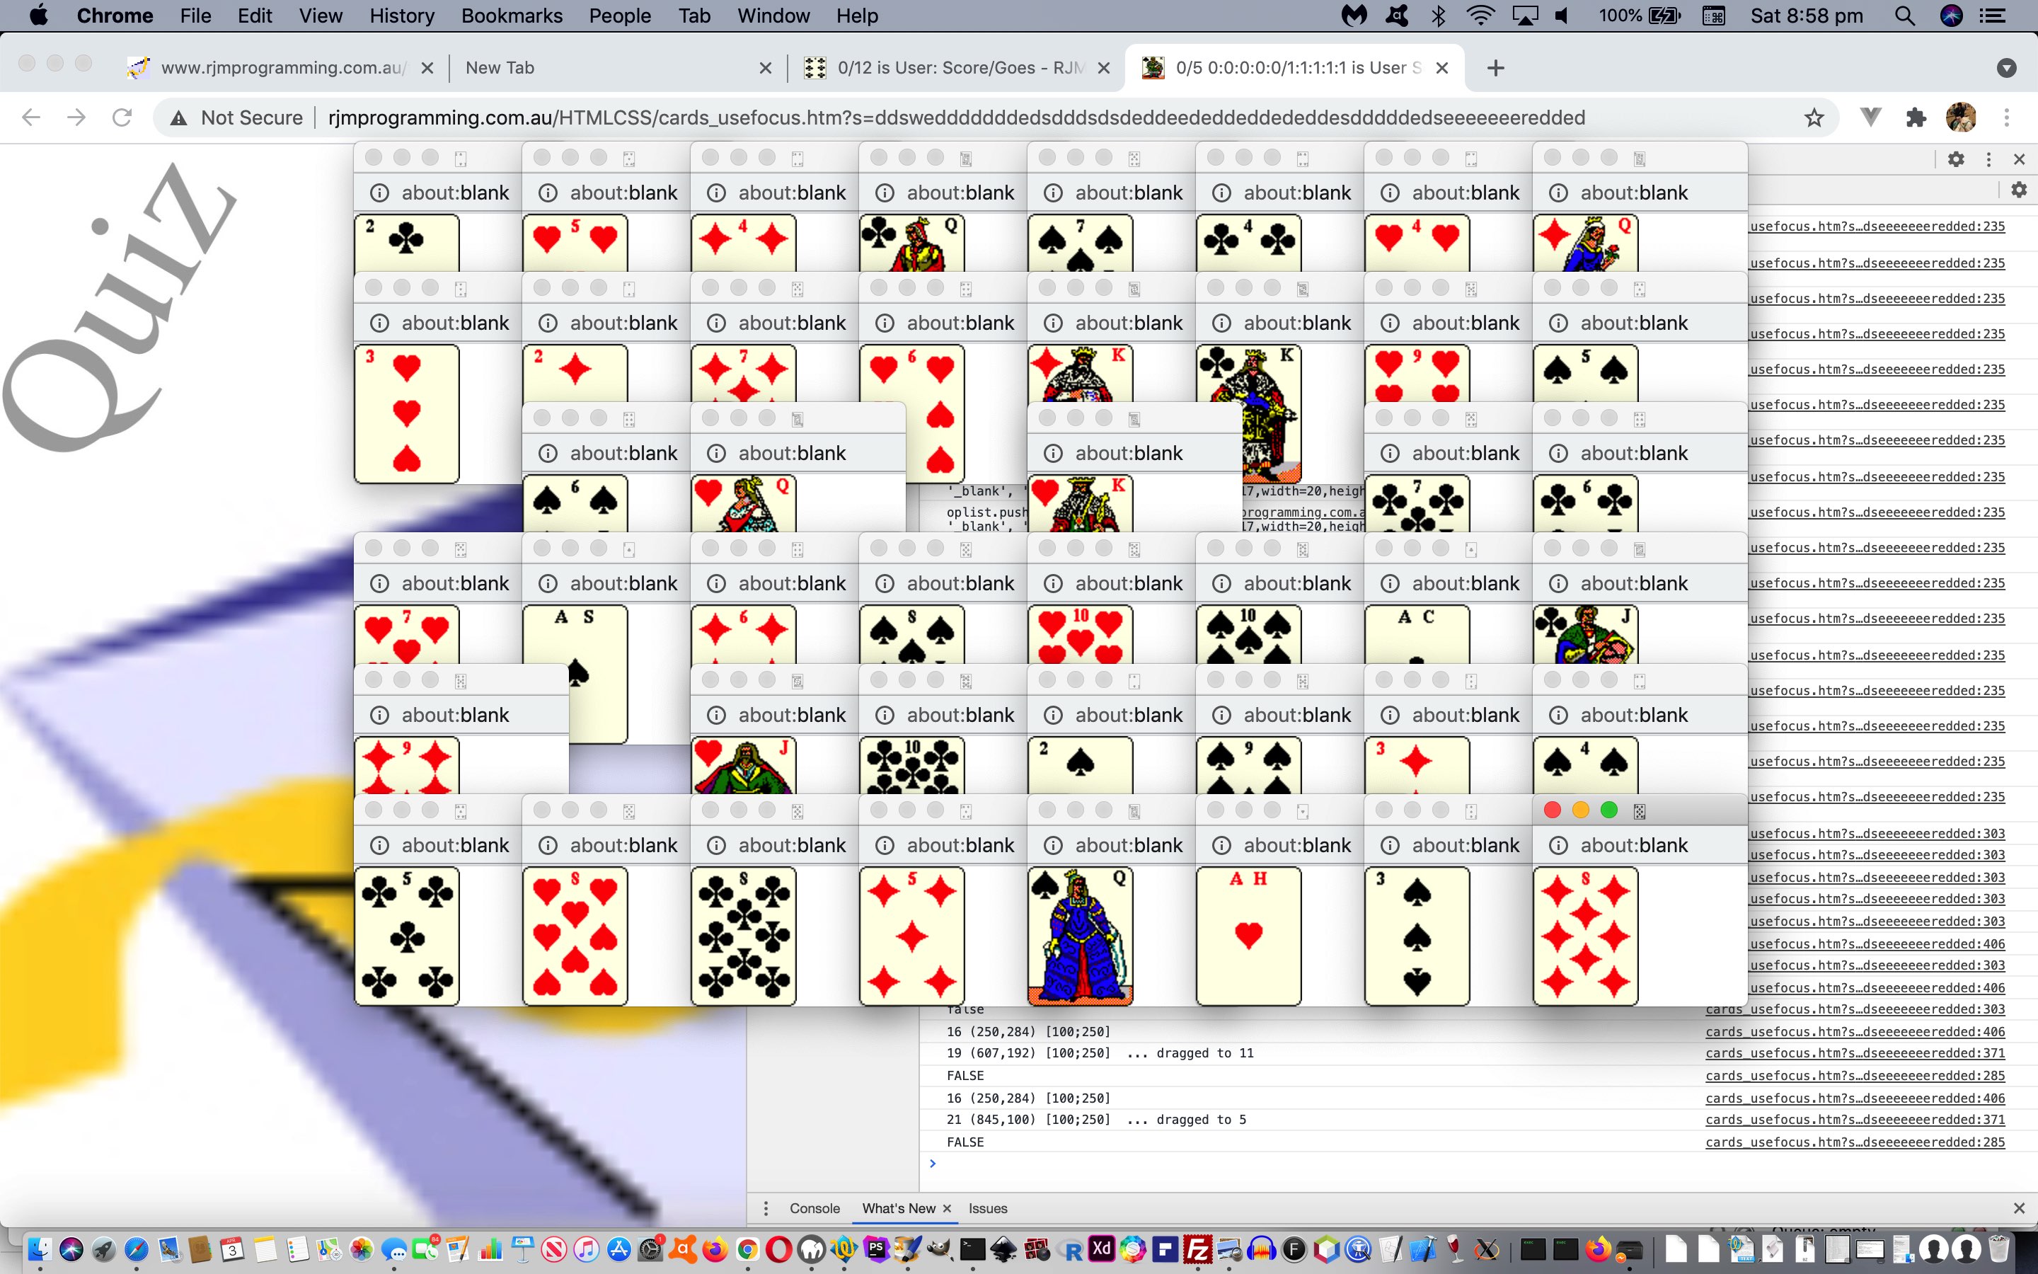2038x1274 pixels.
Task: Click the 2 of Clubs card
Action: point(407,243)
